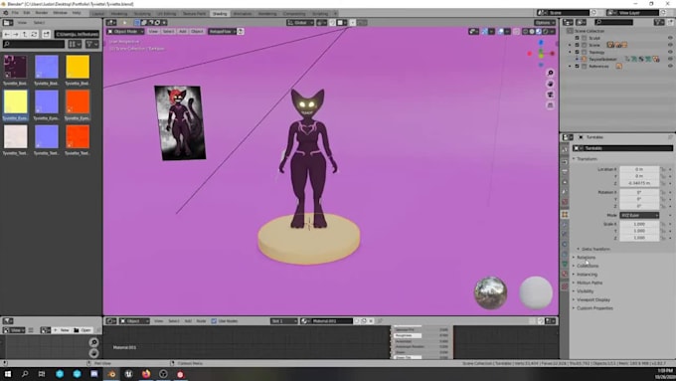The height and width of the screenshot is (381, 676).
Task: Open the World properties tab
Action: (565, 202)
